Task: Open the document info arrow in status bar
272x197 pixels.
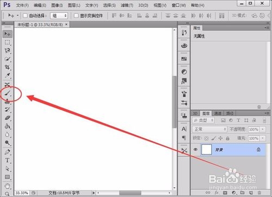Action: 94,193
